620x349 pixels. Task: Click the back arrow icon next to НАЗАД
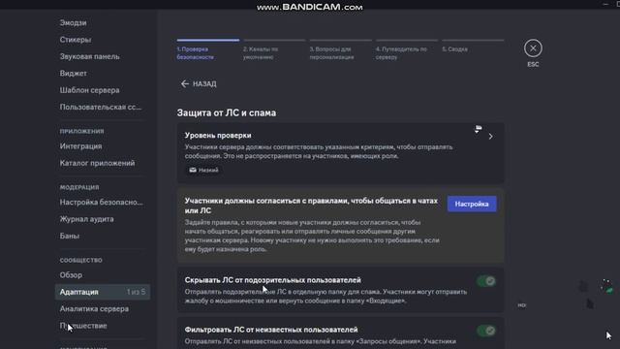185,84
